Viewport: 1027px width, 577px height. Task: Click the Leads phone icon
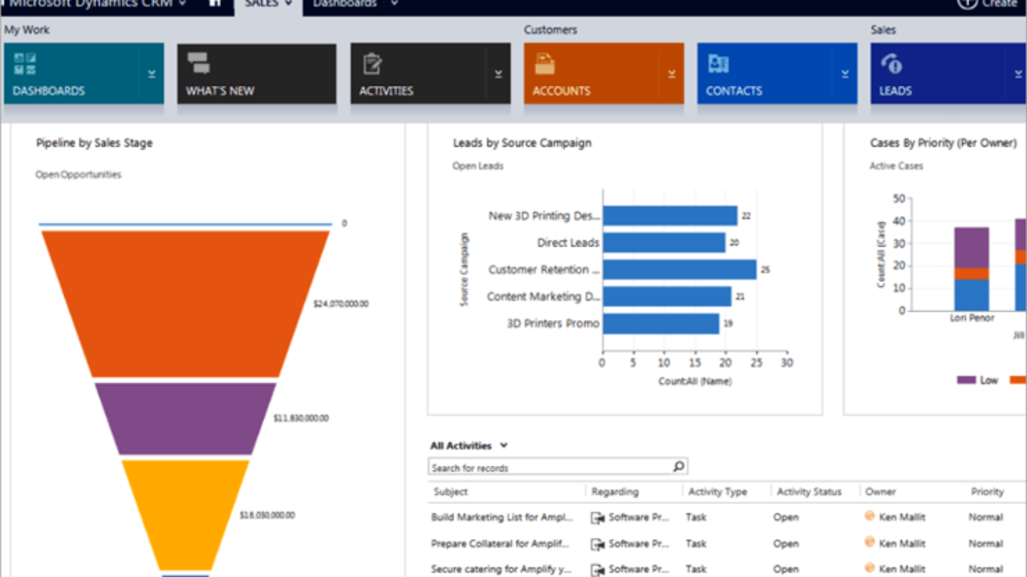click(892, 63)
